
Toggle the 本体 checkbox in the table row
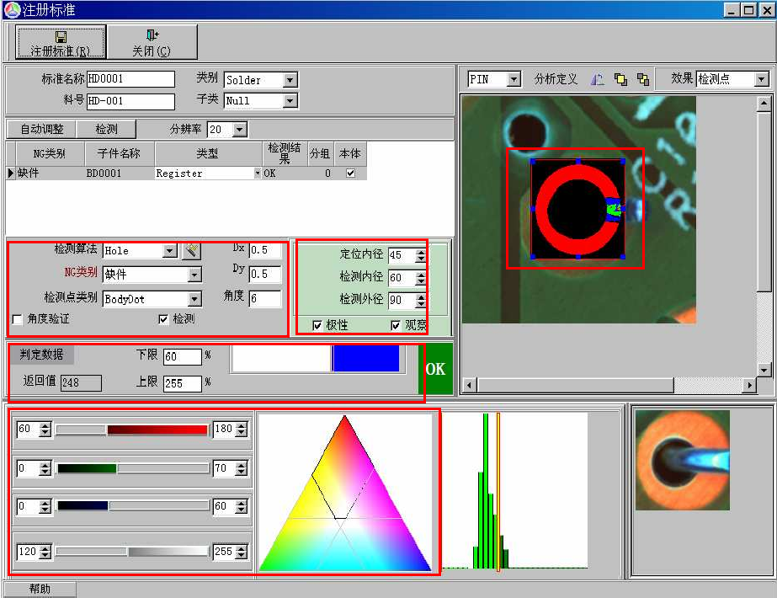[351, 173]
